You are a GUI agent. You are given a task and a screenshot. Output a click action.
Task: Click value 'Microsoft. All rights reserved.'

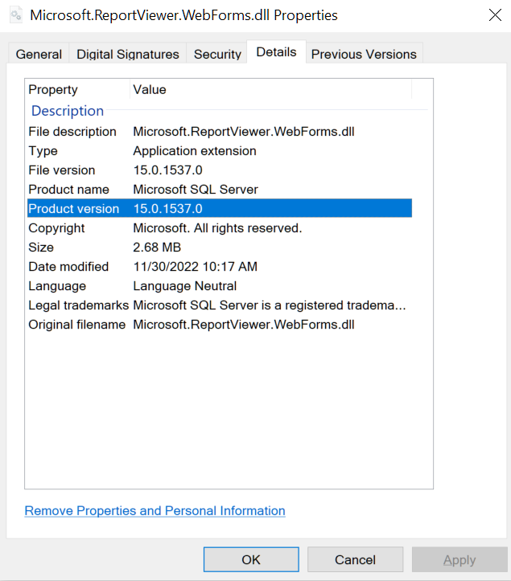[x=217, y=228]
